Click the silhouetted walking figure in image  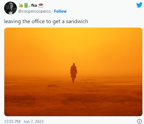coord(74,73)
